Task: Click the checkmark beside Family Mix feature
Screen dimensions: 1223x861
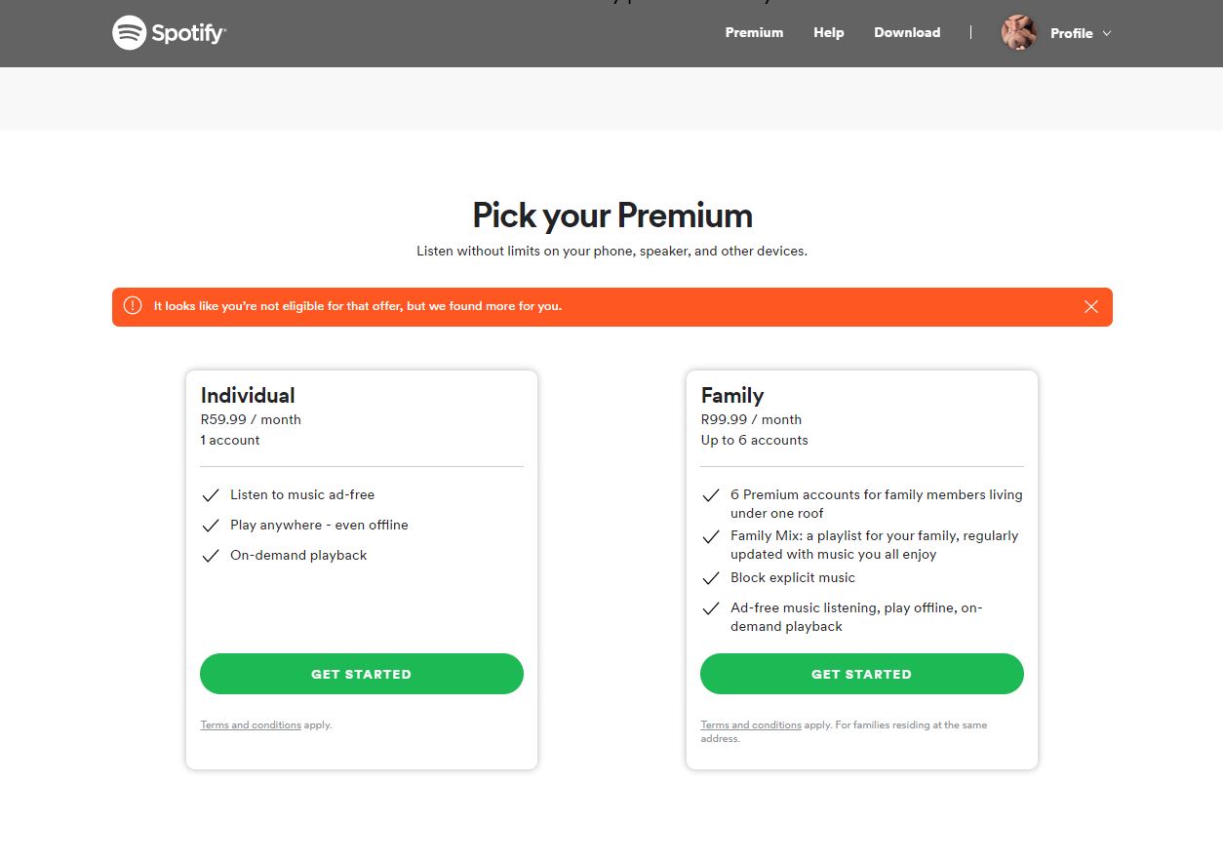Action: pyautogui.click(x=710, y=536)
